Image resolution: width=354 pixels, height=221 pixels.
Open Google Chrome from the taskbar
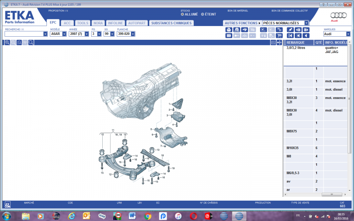tap(148, 216)
